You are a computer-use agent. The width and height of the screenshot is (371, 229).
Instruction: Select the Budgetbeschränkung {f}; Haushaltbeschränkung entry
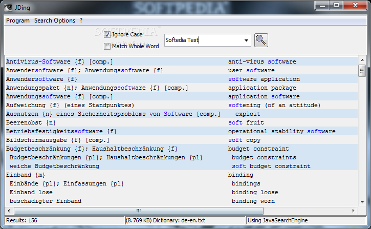tap(92, 149)
